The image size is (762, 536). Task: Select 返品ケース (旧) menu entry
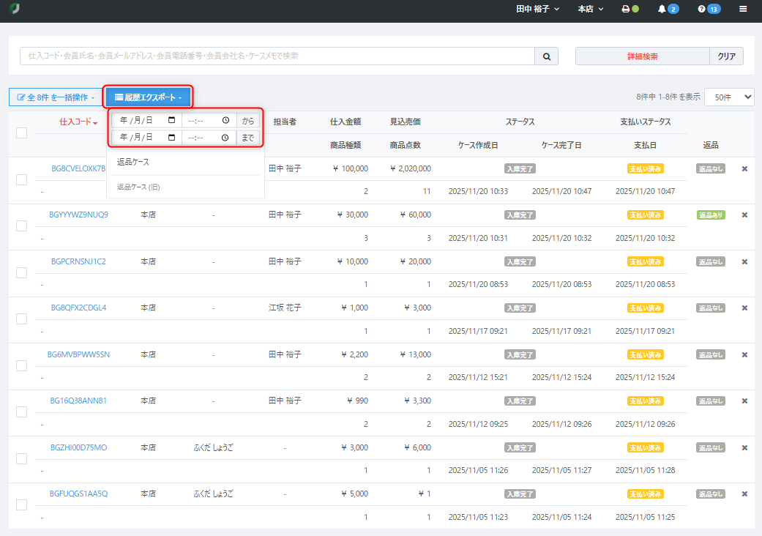[x=138, y=187]
